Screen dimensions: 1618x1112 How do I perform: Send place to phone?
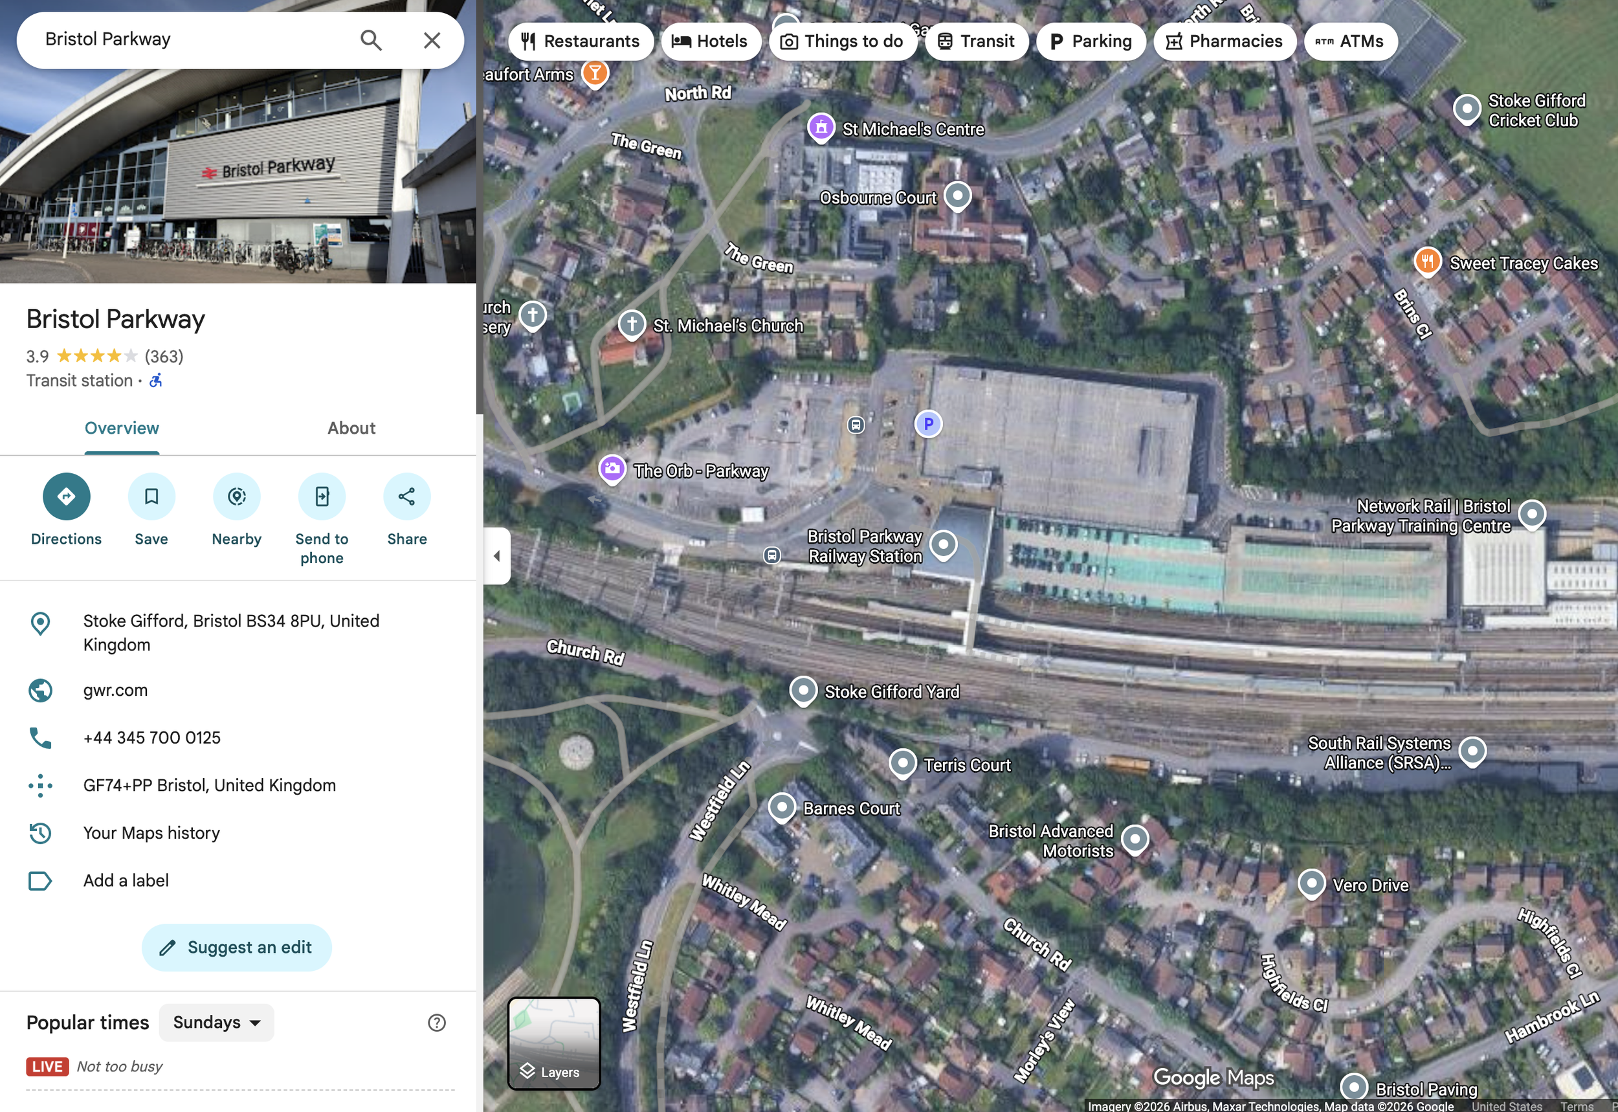322,519
